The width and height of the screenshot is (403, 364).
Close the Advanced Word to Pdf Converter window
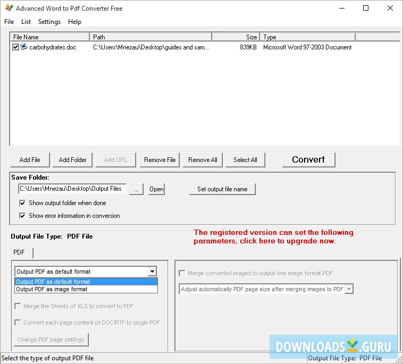click(390, 8)
